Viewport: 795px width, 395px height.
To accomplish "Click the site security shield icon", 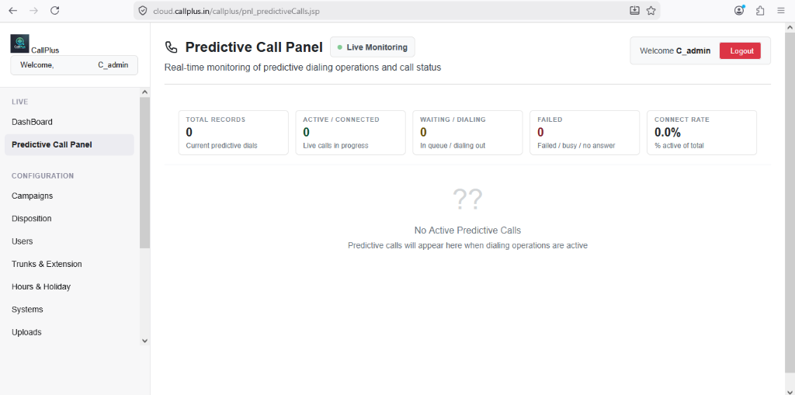I will [x=143, y=11].
